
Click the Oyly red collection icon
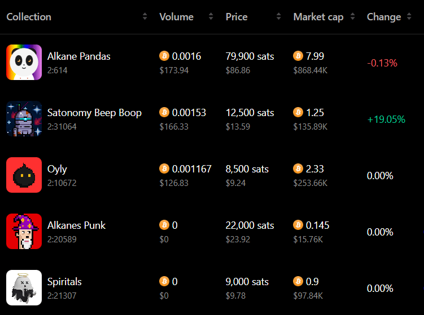tap(24, 175)
